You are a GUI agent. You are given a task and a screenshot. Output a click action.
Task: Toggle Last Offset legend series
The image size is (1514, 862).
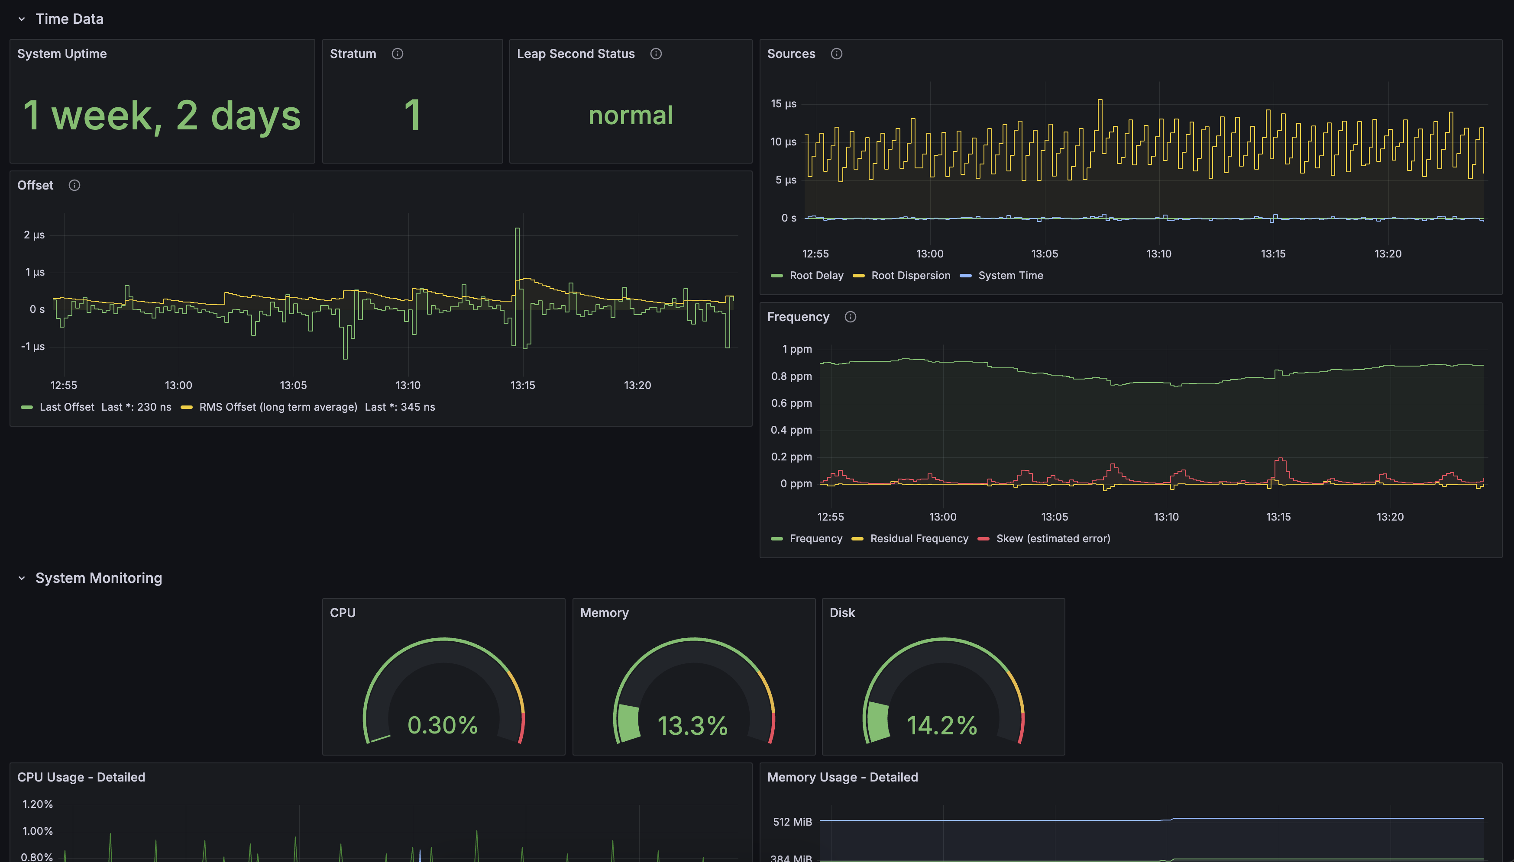[66, 407]
